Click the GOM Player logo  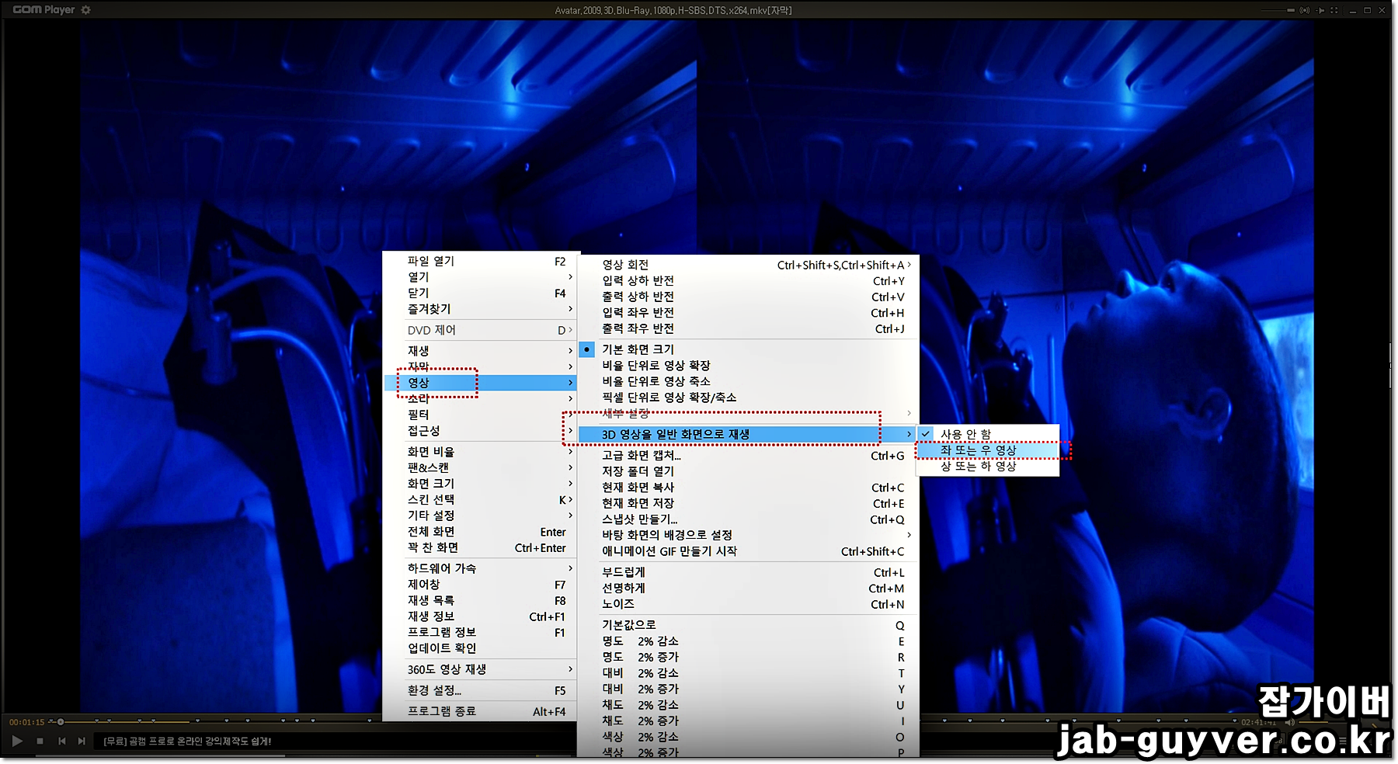point(43,10)
